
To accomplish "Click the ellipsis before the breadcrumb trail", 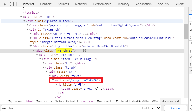I will [3, 101].
